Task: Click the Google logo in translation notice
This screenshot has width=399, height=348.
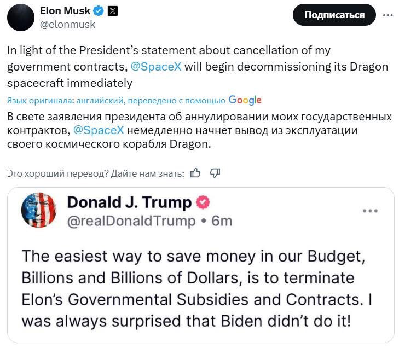Action: tap(245, 100)
